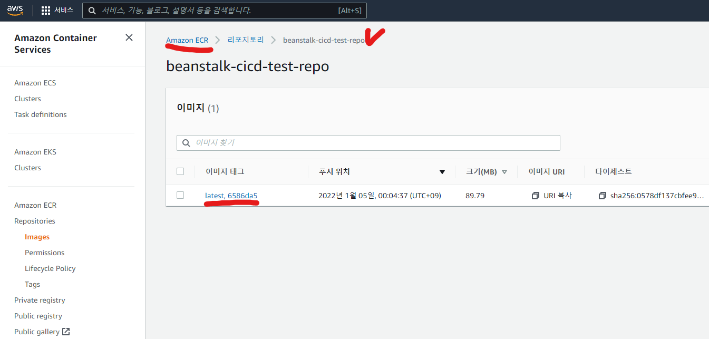
Task: Select all images with header checkbox
Action: pos(180,171)
